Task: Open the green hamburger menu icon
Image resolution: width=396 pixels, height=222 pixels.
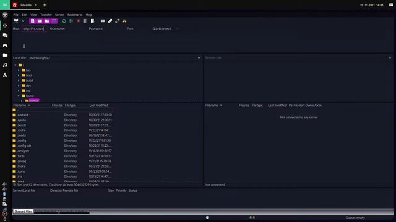Action: [5, 5]
